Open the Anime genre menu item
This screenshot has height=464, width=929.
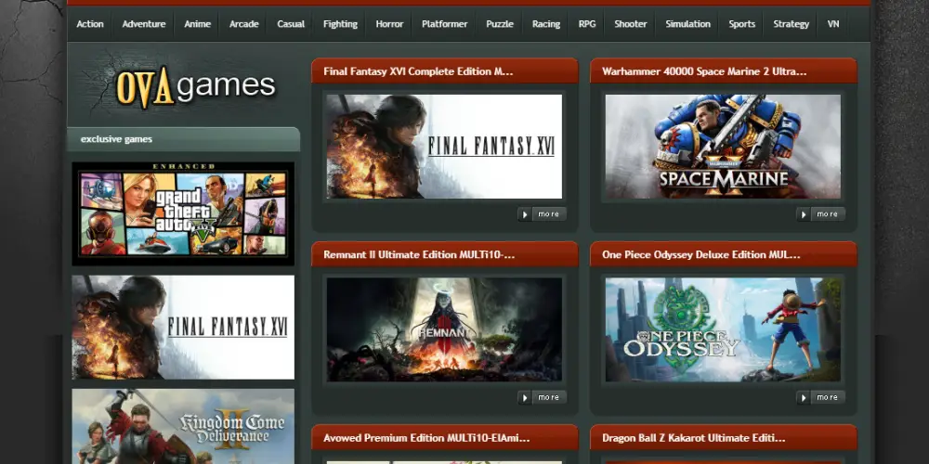click(x=197, y=24)
